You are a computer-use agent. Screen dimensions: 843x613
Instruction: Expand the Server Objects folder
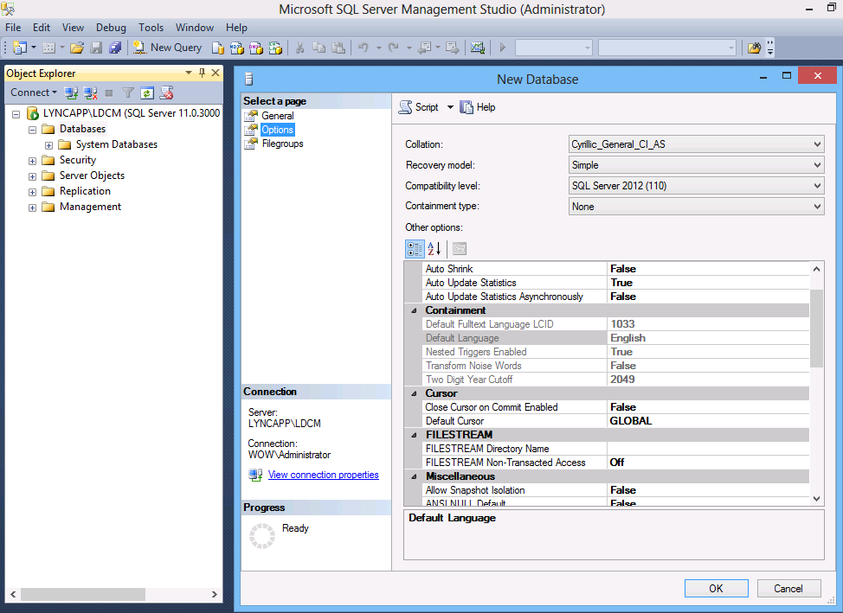pos(32,176)
